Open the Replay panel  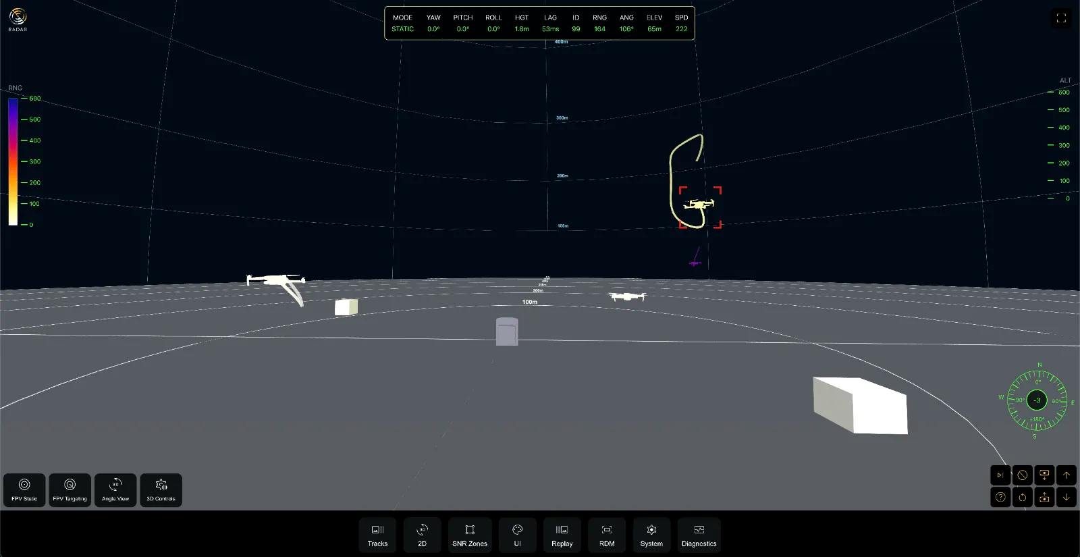tap(562, 535)
